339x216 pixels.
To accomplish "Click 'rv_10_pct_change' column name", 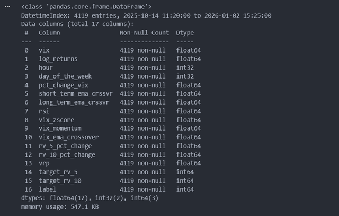I will coord(67,154).
